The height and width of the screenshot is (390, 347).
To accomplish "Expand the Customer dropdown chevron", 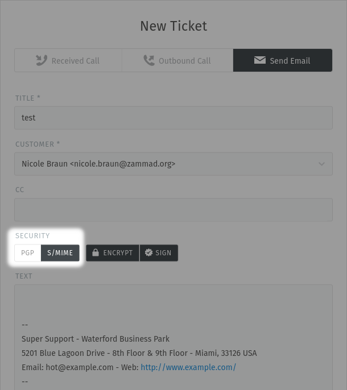I will 321,164.
